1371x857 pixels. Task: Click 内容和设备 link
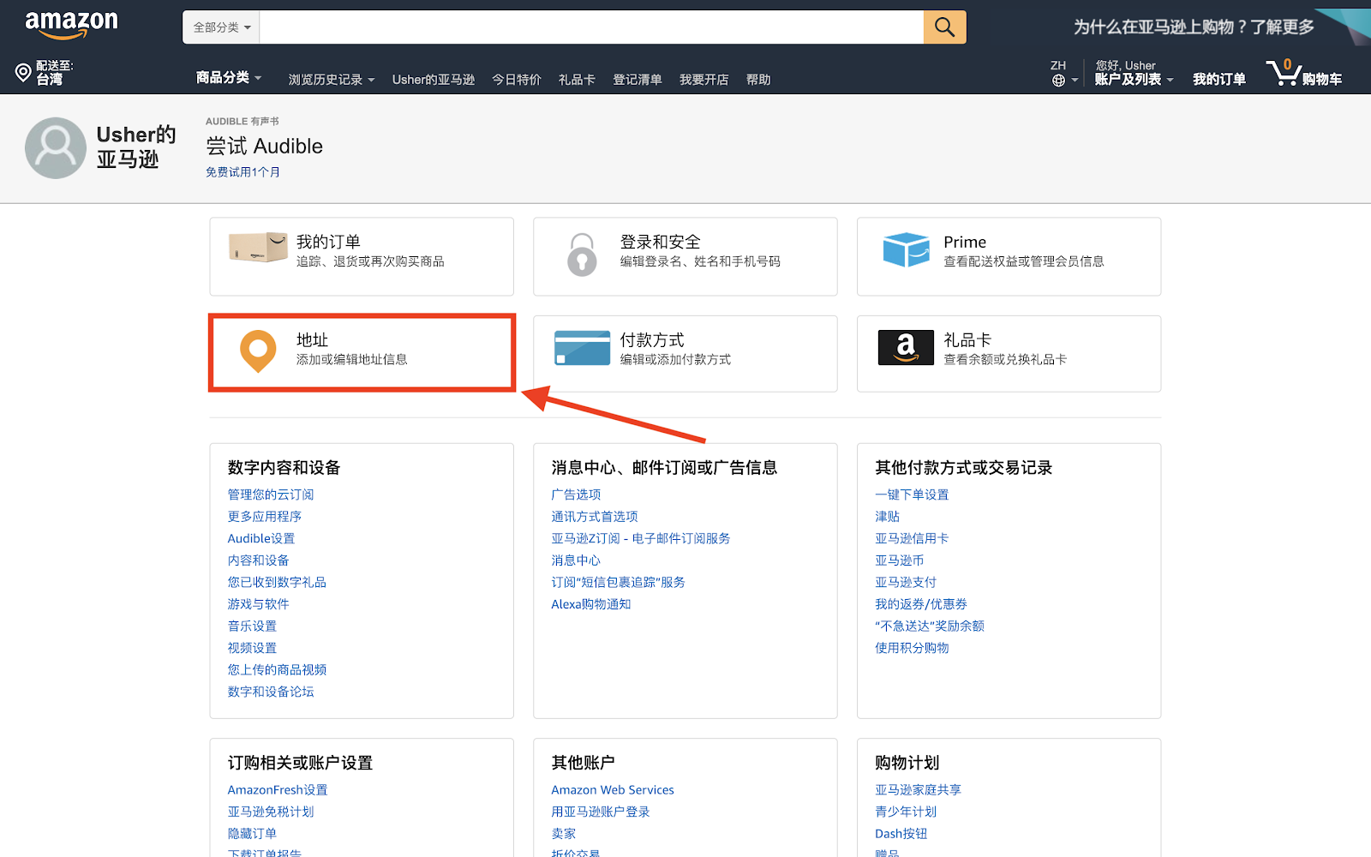[x=259, y=560]
